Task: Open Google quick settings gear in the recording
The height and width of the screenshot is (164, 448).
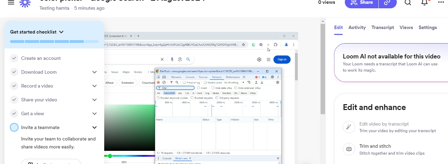Action: (x=259, y=60)
